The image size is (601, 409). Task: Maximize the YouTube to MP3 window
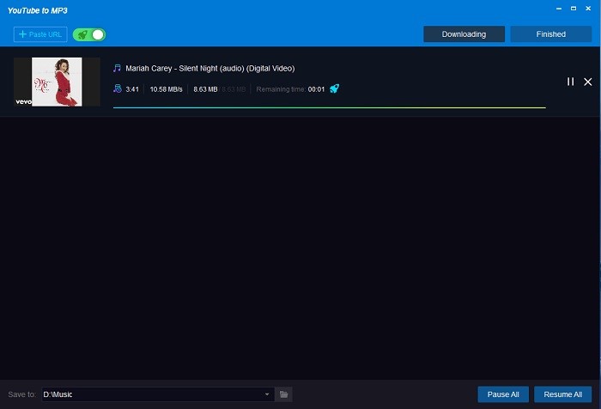coord(574,9)
